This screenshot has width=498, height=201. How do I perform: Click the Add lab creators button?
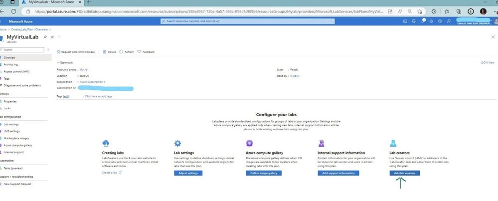point(405,173)
